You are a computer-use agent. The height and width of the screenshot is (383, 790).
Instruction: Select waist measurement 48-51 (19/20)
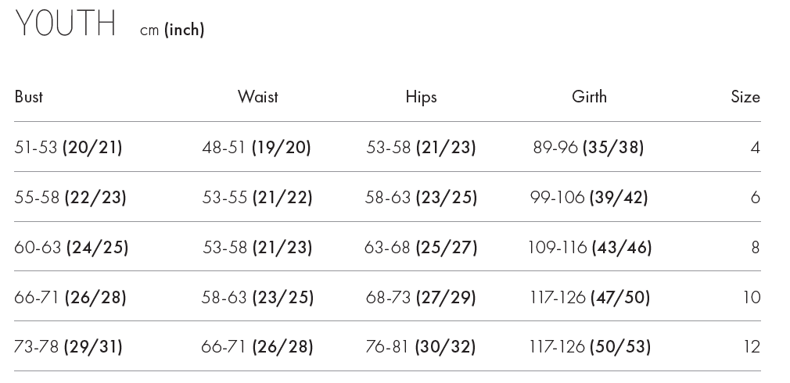[257, 147]
